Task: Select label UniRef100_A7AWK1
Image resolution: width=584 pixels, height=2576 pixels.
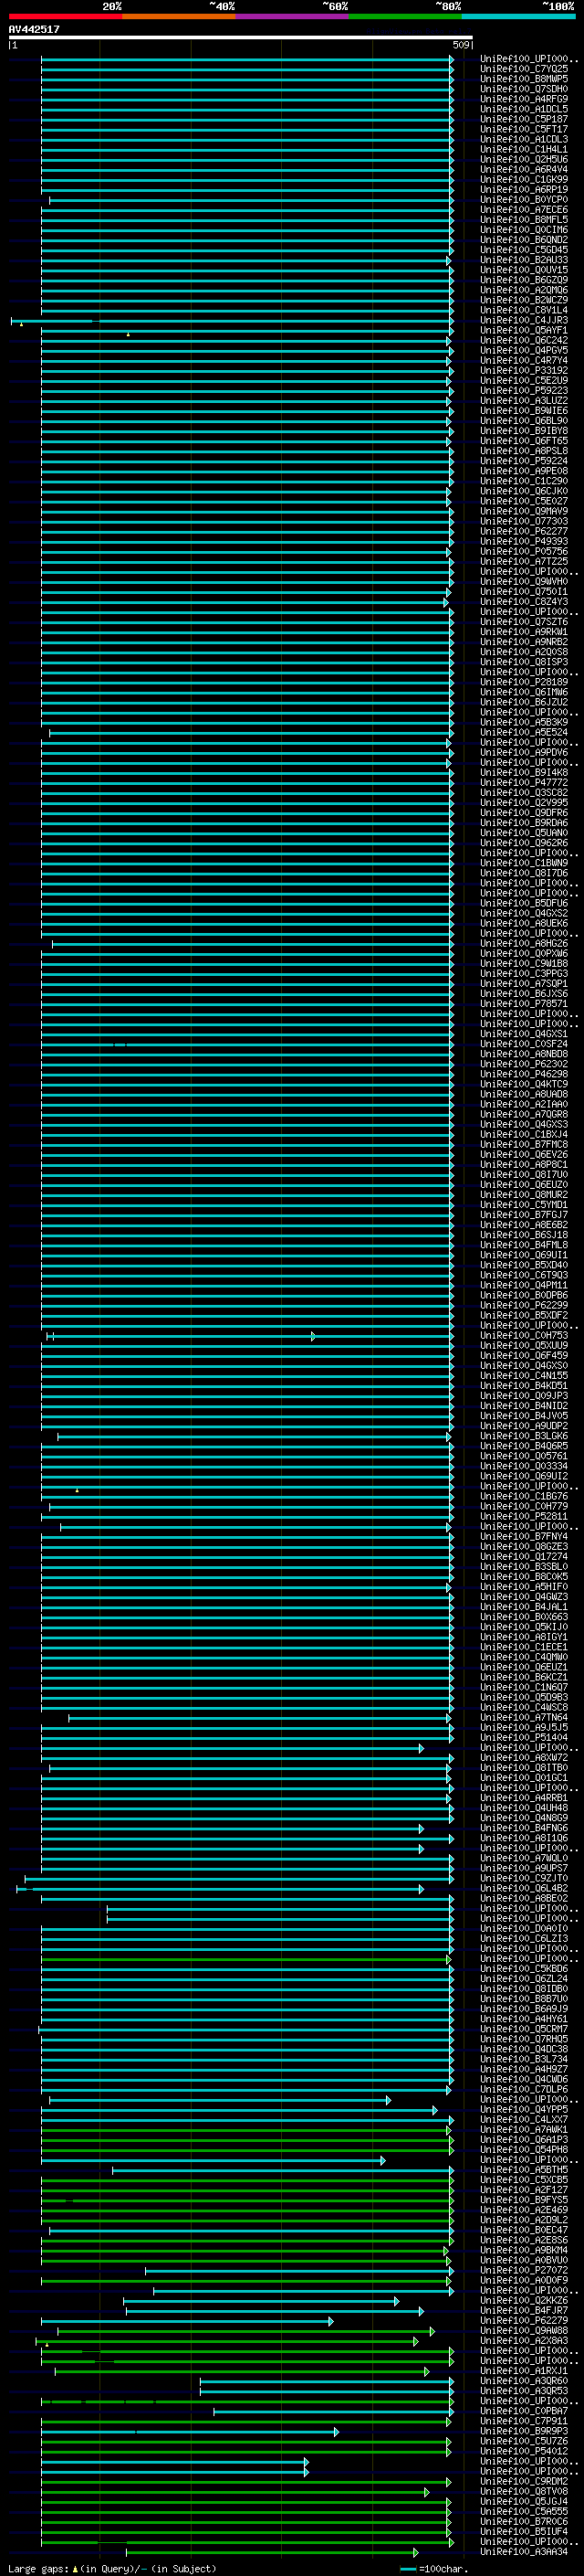Action: pyautogui.click(x=524, y=2129)
